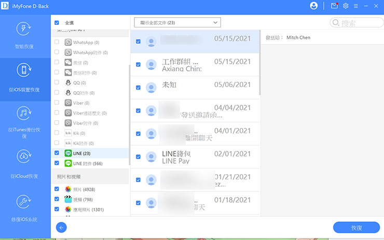Click the 微信附件 attachment icon
This screenshot has height=240, width=384.
pyautogui.click(x=68, y=73)
